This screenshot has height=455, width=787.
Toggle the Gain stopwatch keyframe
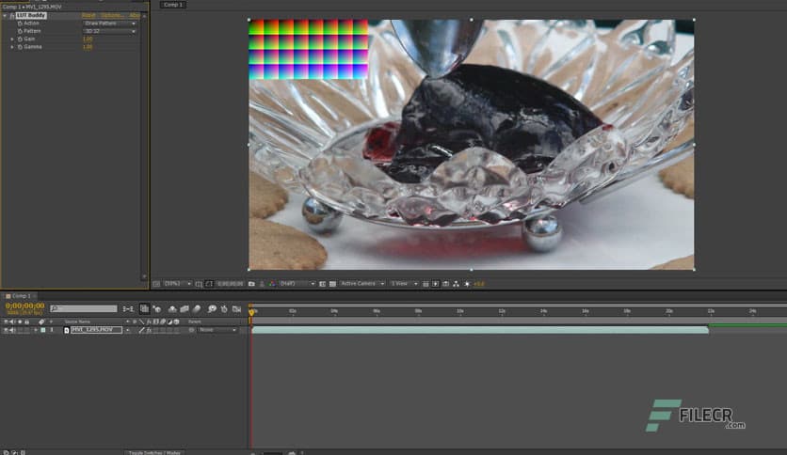coord(19,39)
